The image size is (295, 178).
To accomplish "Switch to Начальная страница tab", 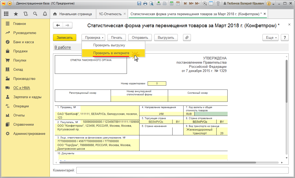I will (x=73, y=14).
